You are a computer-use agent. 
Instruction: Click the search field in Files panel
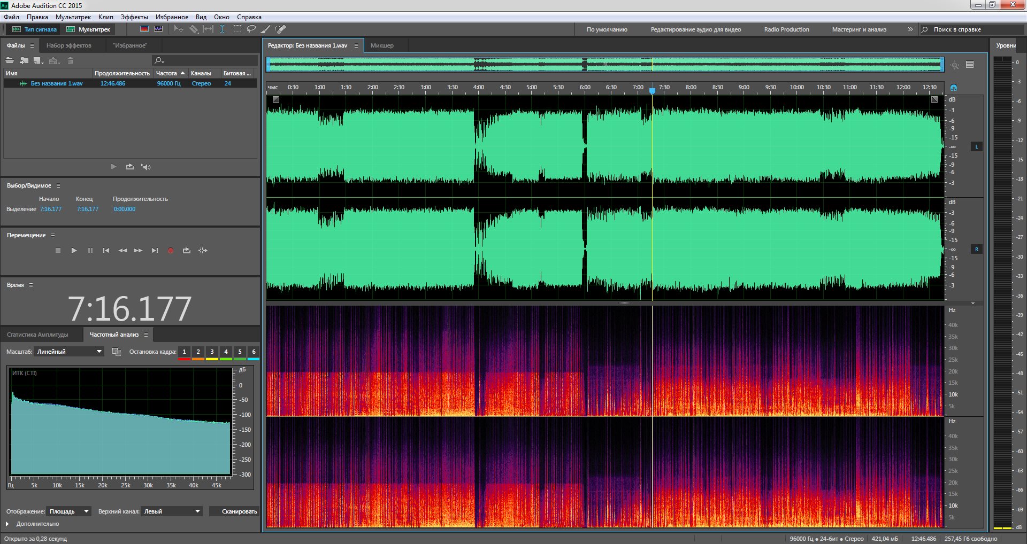[x=206, y=60]
